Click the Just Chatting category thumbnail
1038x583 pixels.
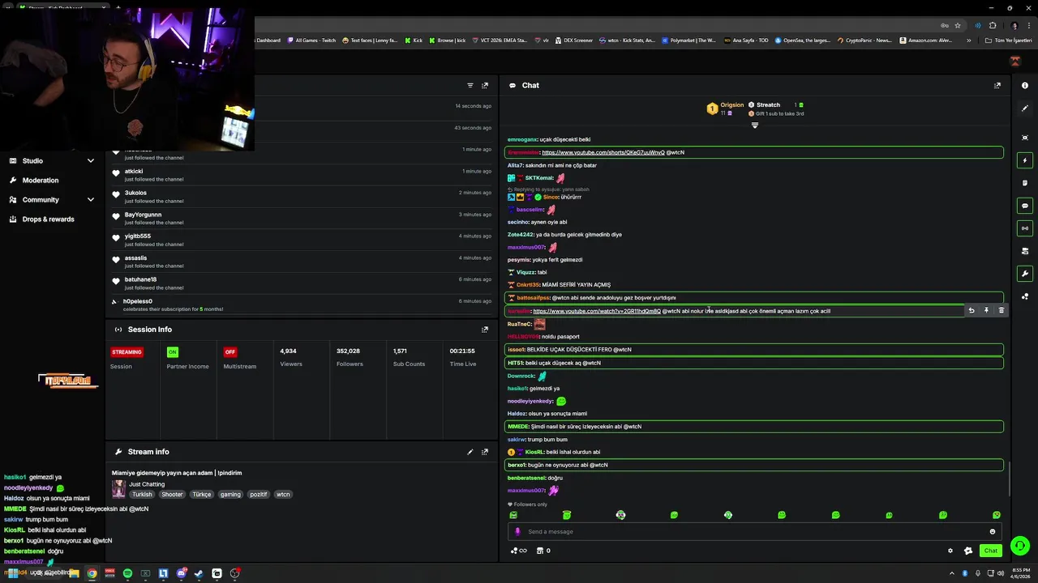pos(118,489)
